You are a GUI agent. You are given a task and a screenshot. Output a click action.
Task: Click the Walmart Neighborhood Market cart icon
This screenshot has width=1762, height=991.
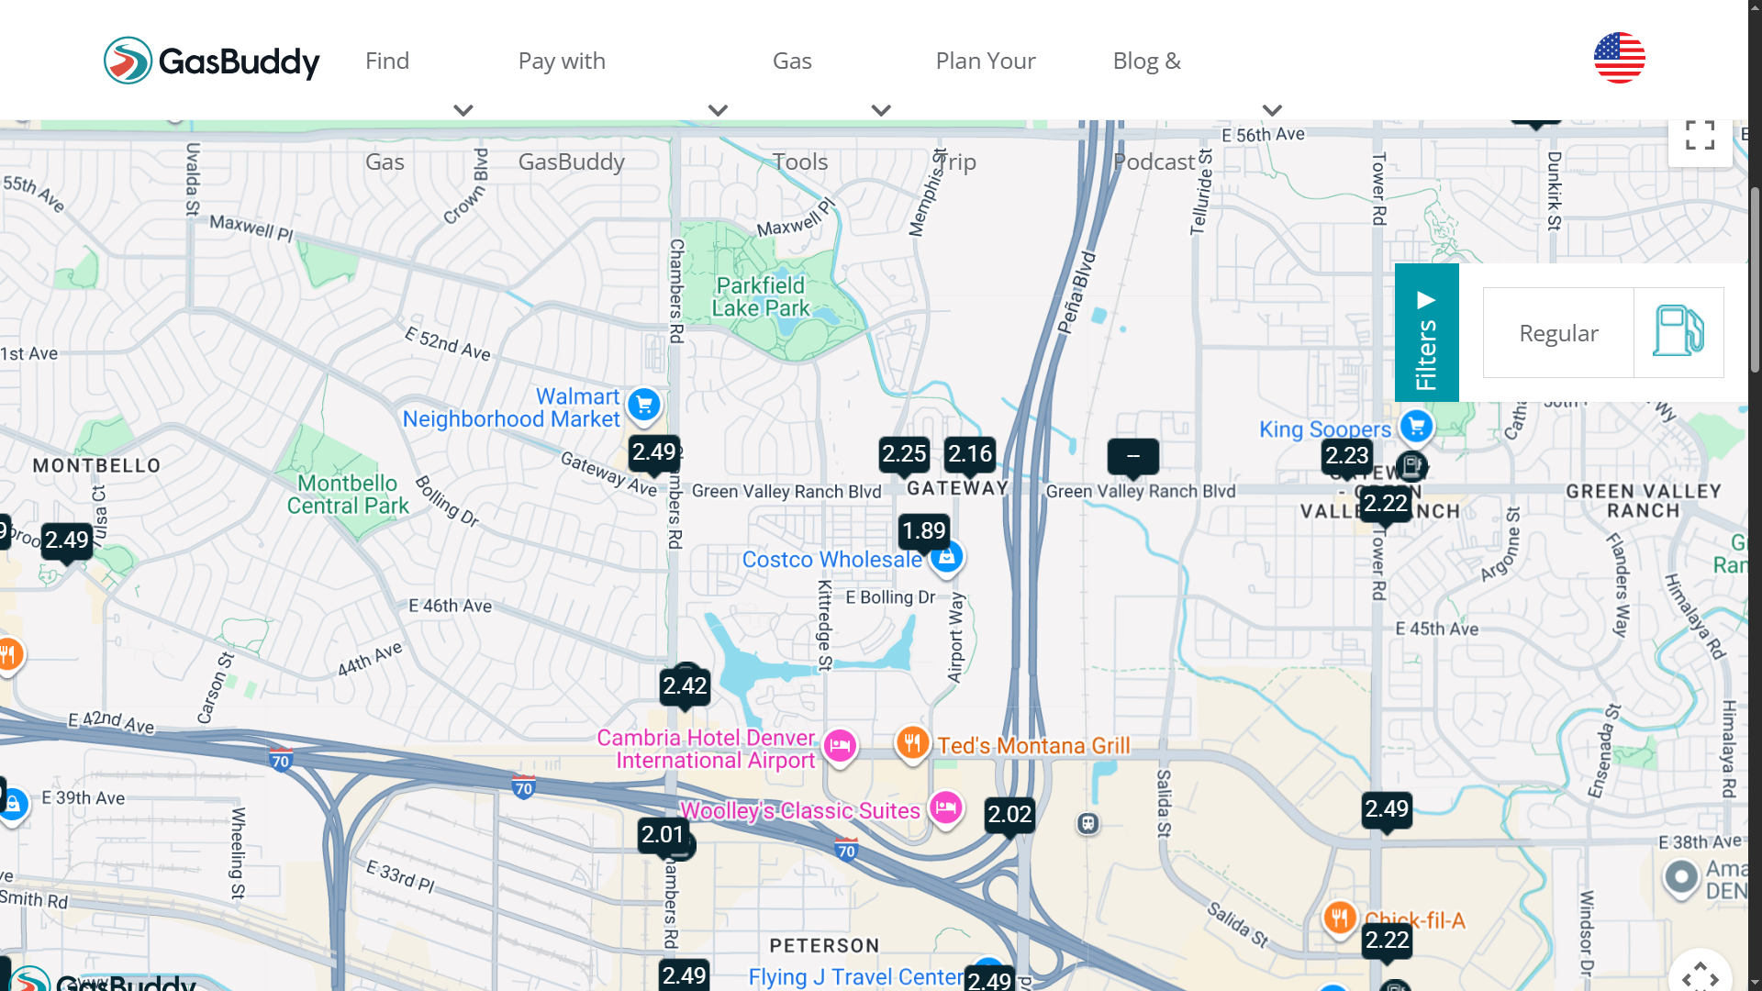click(644, 404)
